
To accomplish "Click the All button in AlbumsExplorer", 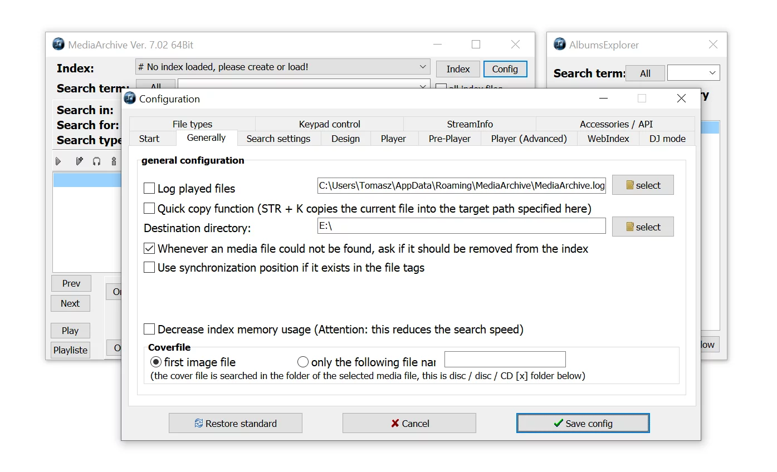I will point(645,73).
